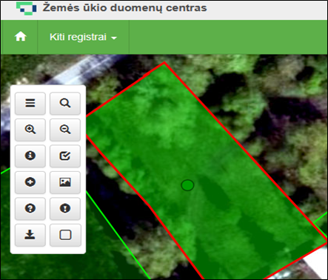Open the hamburger layers menu button
This screenshot has width=328, height=280.
point(30,103)
